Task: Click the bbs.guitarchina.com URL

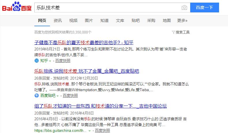Action: pos(60,130)
